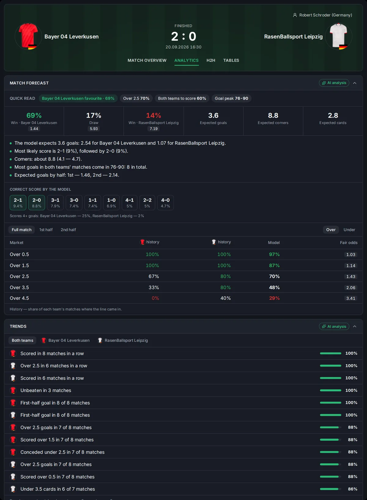
Task: Switch to 1st half period filter
Action: (46, 230)
